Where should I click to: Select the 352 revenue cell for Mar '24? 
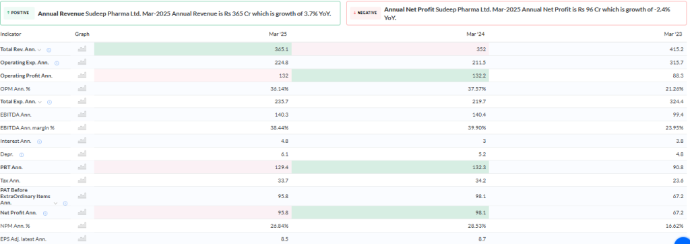click(390, 49)
